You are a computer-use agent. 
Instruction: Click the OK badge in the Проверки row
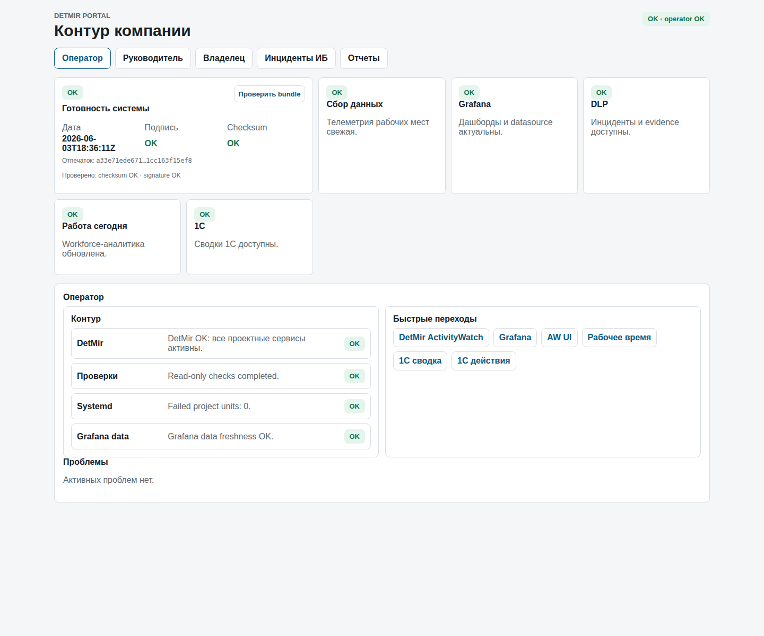pyautogui.click(x=354, y=376)
